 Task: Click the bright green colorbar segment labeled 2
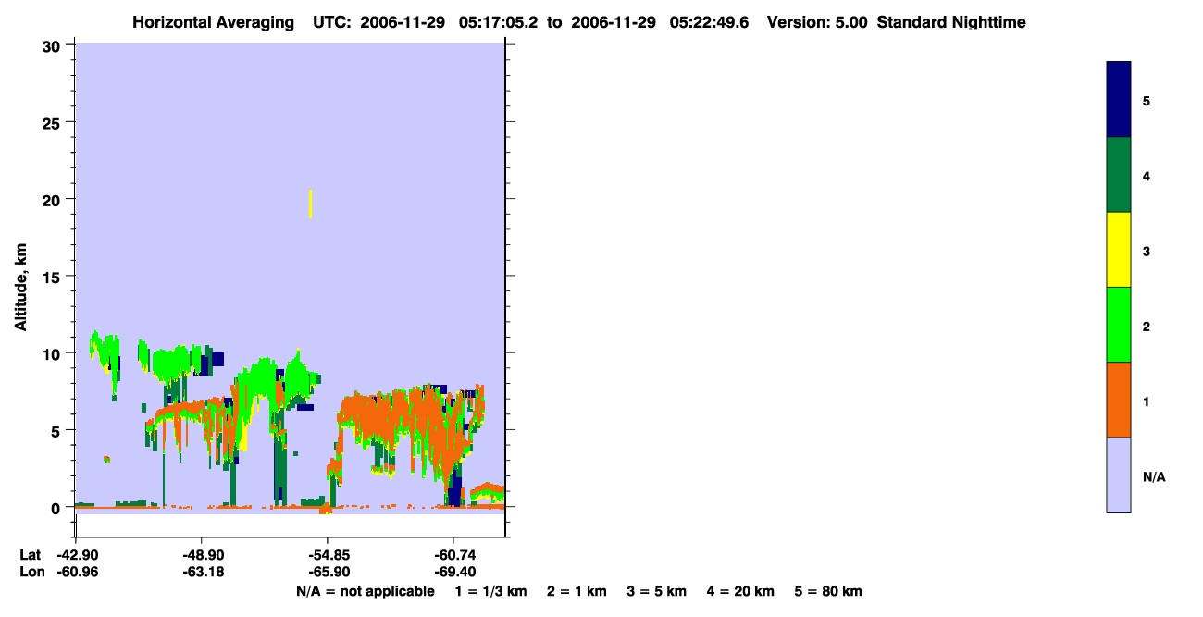(x=1118, y=325)
